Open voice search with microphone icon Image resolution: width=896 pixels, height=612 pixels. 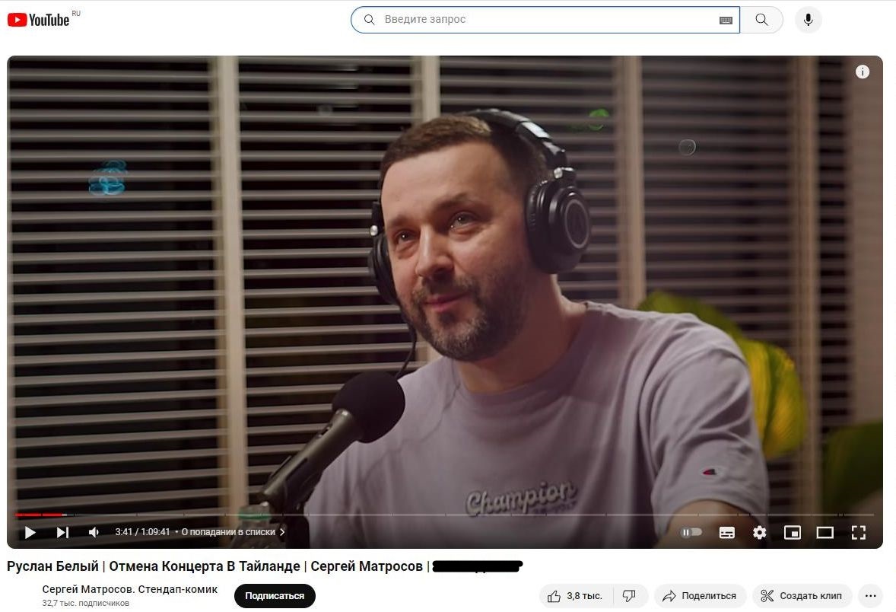tap(808, 20)
